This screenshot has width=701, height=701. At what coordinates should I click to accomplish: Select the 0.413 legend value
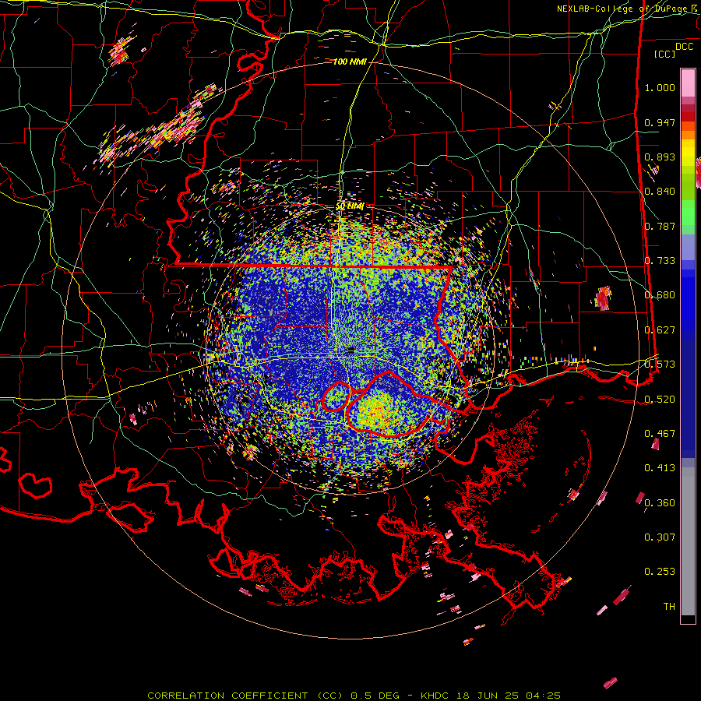[660, 468]
